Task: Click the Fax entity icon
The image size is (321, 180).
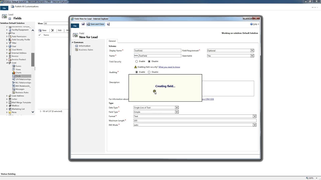Action: click(x=10, y=33)
